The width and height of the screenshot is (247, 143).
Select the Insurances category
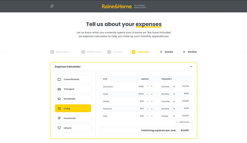coord(73,118)
